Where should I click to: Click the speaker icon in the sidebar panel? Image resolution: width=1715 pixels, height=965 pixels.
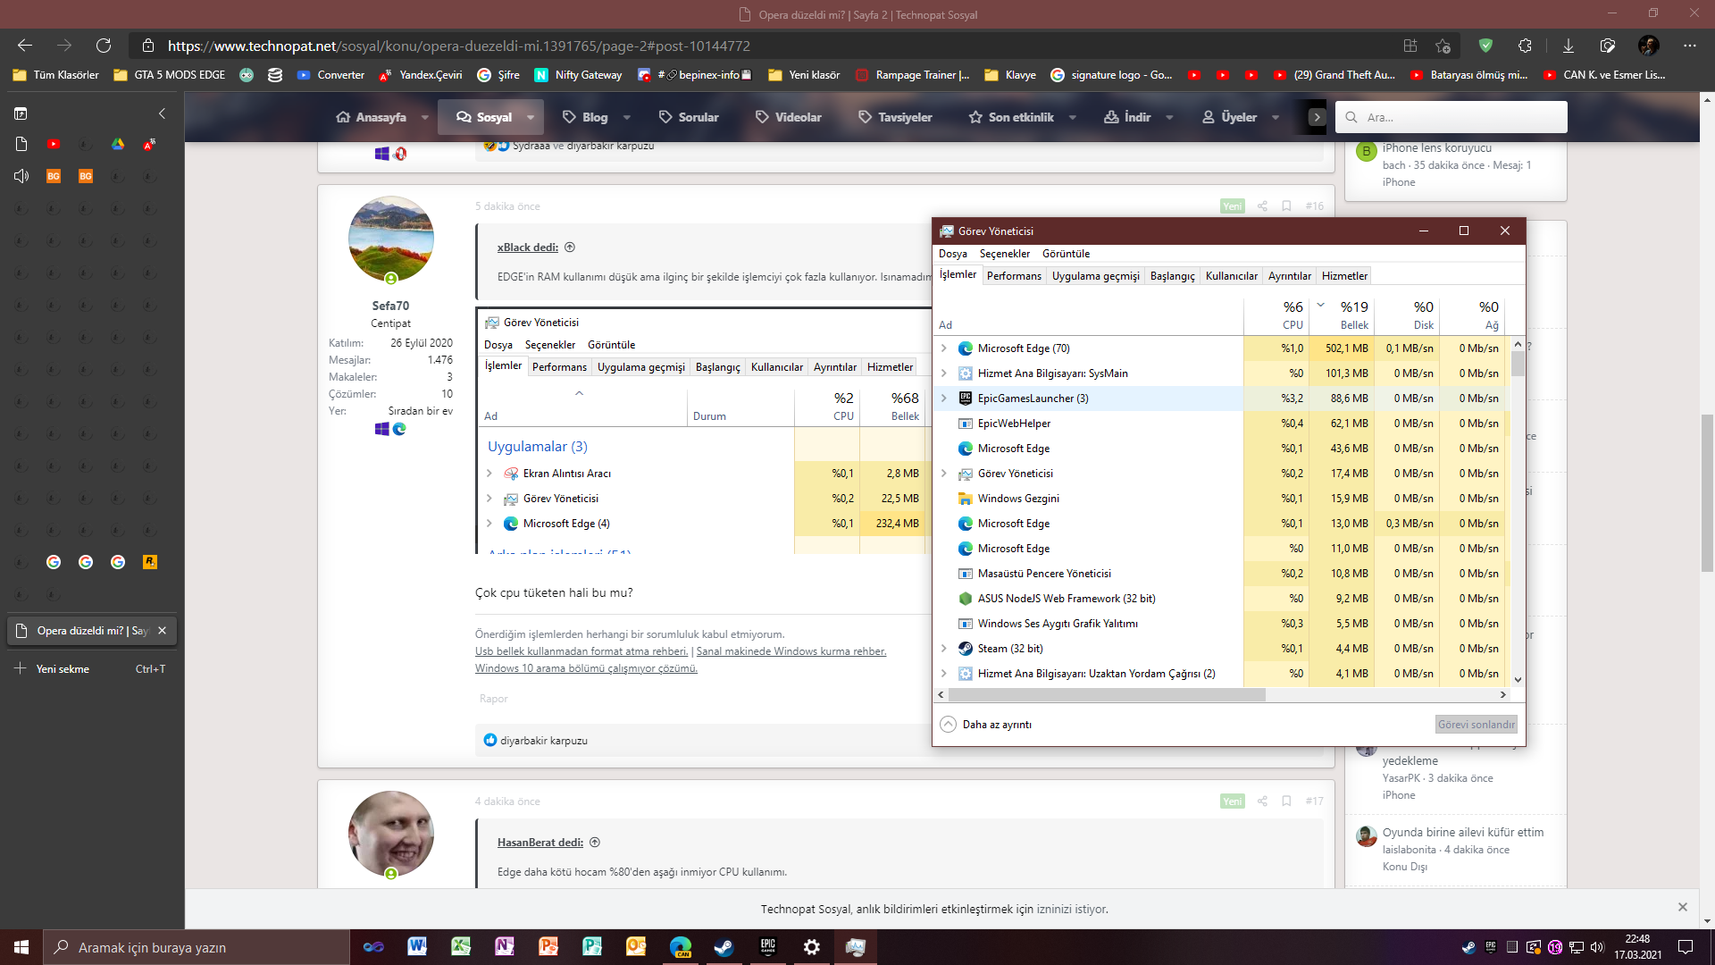pyautogui.click(x=21, y=176)
